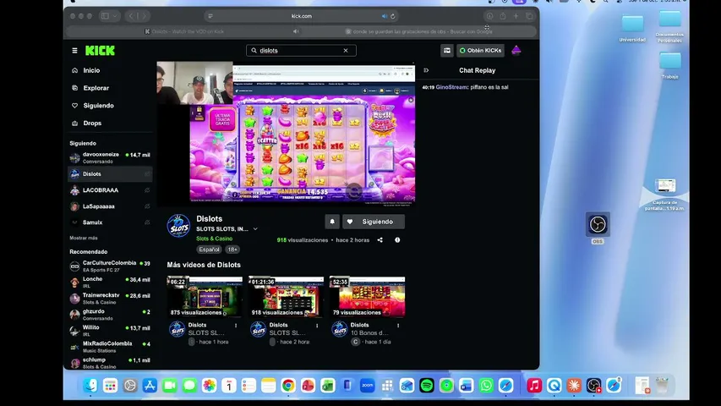Open recommended channel CarCultureColombia

(x=111, y=266)
